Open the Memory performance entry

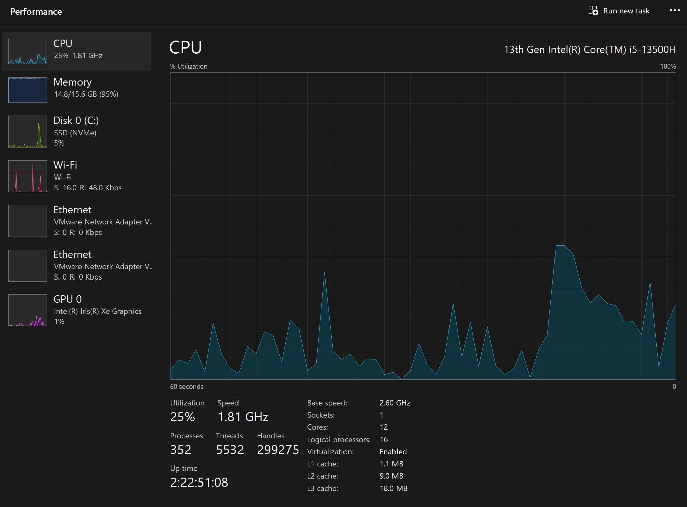pos(76,90)
